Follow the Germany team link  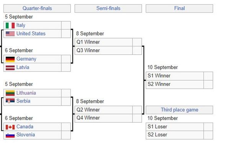[26, 59]
